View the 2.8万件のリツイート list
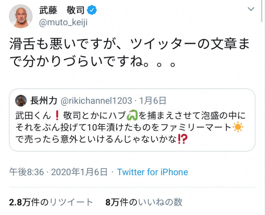The image size is (265, 215). pos(51,202)
